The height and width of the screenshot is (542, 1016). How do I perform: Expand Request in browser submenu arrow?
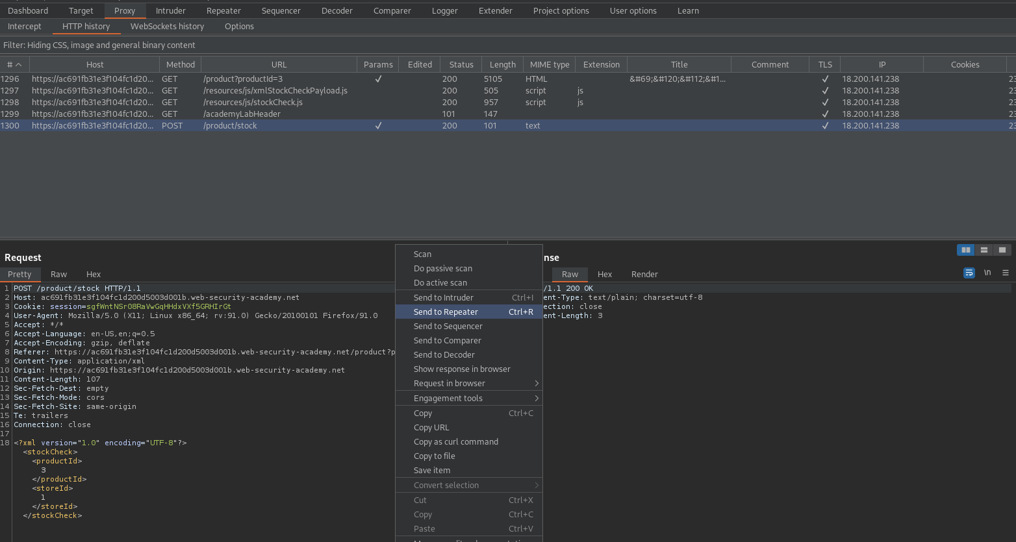pos(537,384)
